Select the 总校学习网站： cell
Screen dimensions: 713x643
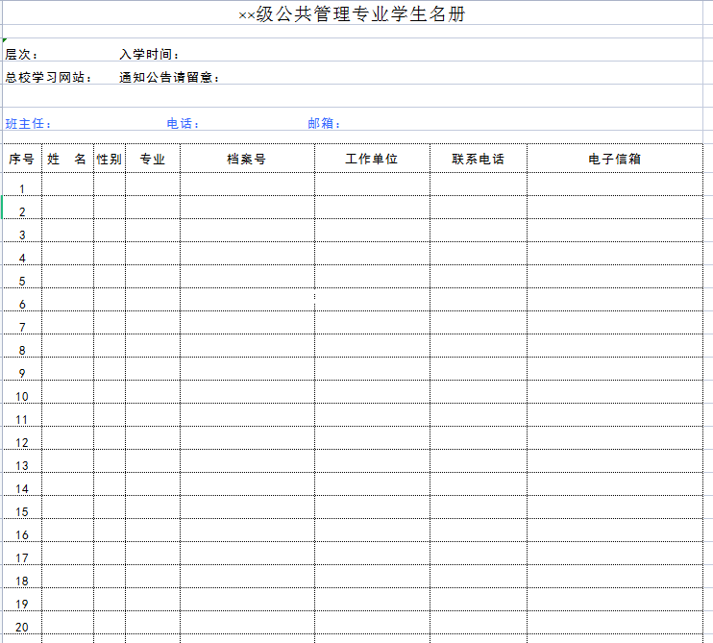49,78
